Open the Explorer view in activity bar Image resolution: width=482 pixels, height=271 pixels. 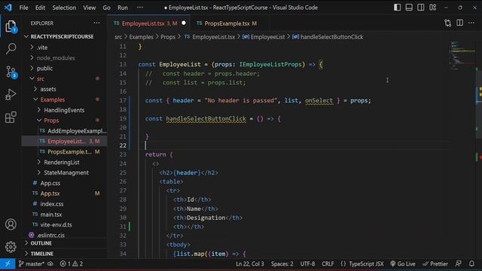pos(11,26)
